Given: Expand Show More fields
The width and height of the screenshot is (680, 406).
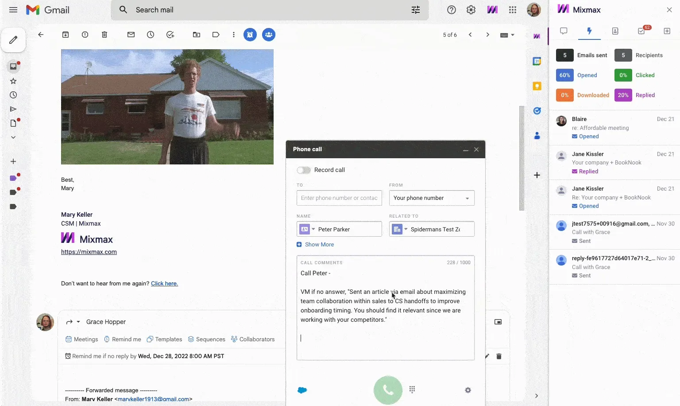Looking at the screenshot, I should tap(315, 245).
